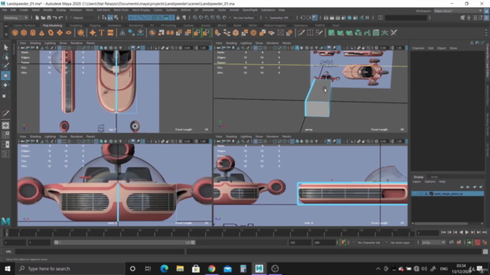The height and width of the screenshot is (275, 490).
Task: Create a polygon cylinder from the shelf
Action: (32, 33)
